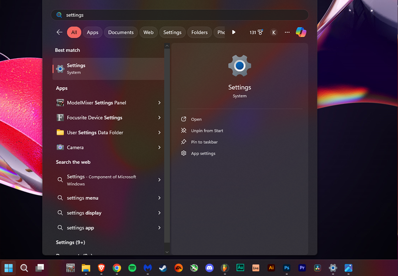Open DaVinci Resolve from taskbar

(x=317, y=268)
